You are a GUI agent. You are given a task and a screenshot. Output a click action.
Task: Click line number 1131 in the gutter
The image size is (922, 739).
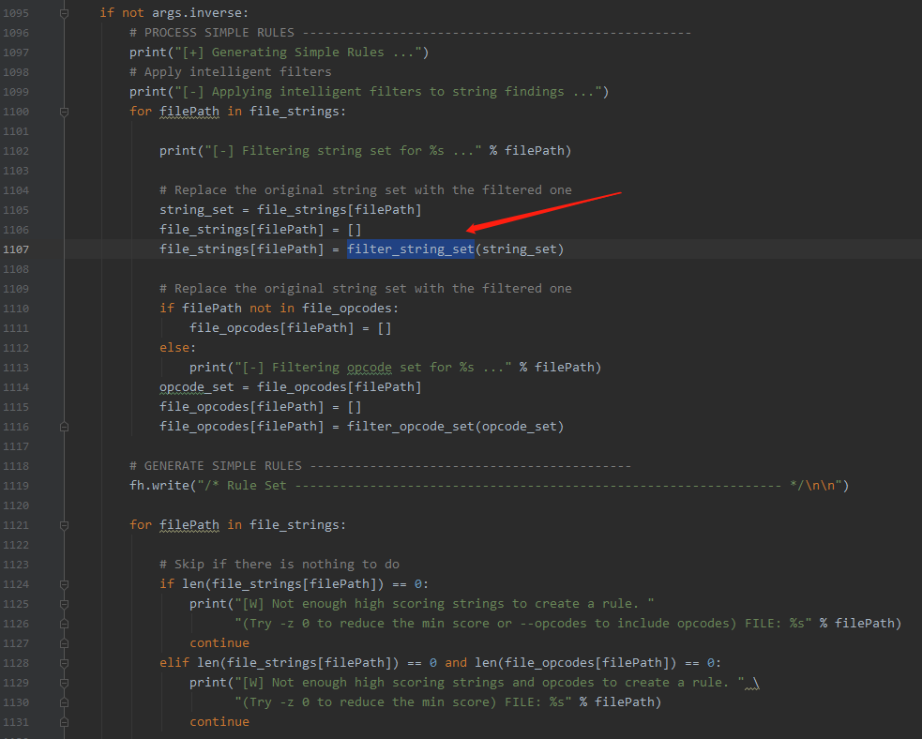click(16, 722)
